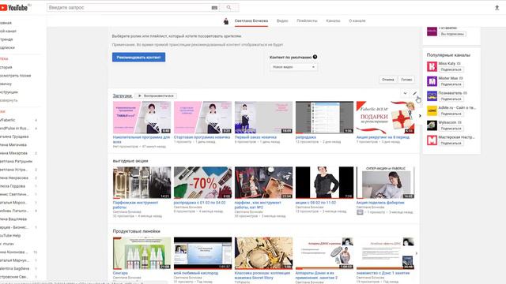Open the Загрузки section link
This screenshot has height=284, width=506.
pyautogui.click(x=123, y=96)
